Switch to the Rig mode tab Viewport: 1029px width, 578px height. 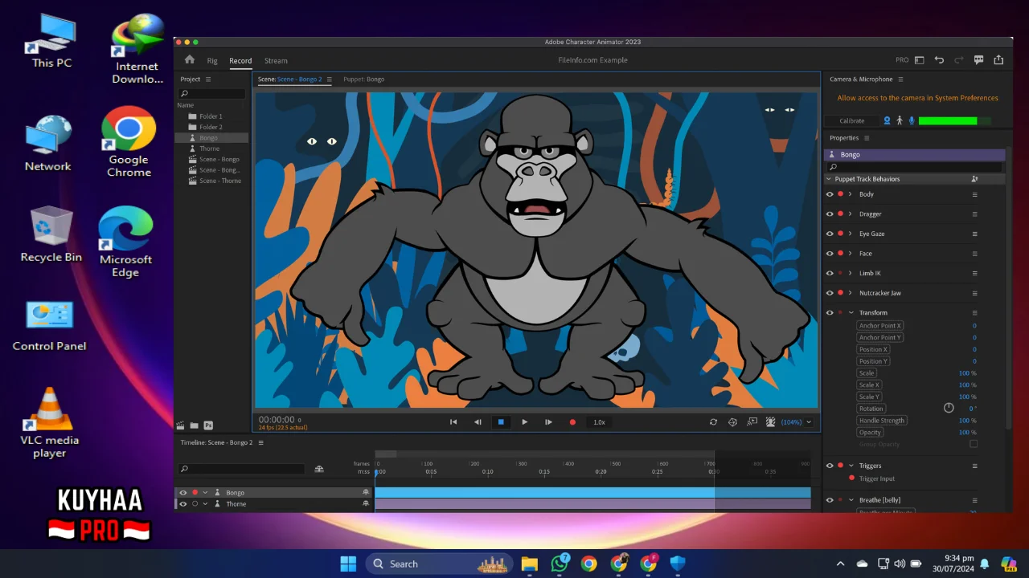[212, 60]
